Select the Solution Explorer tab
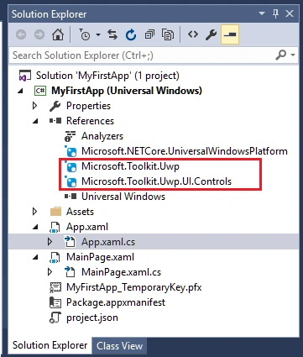The image size is (303, 357). [50, 345]
